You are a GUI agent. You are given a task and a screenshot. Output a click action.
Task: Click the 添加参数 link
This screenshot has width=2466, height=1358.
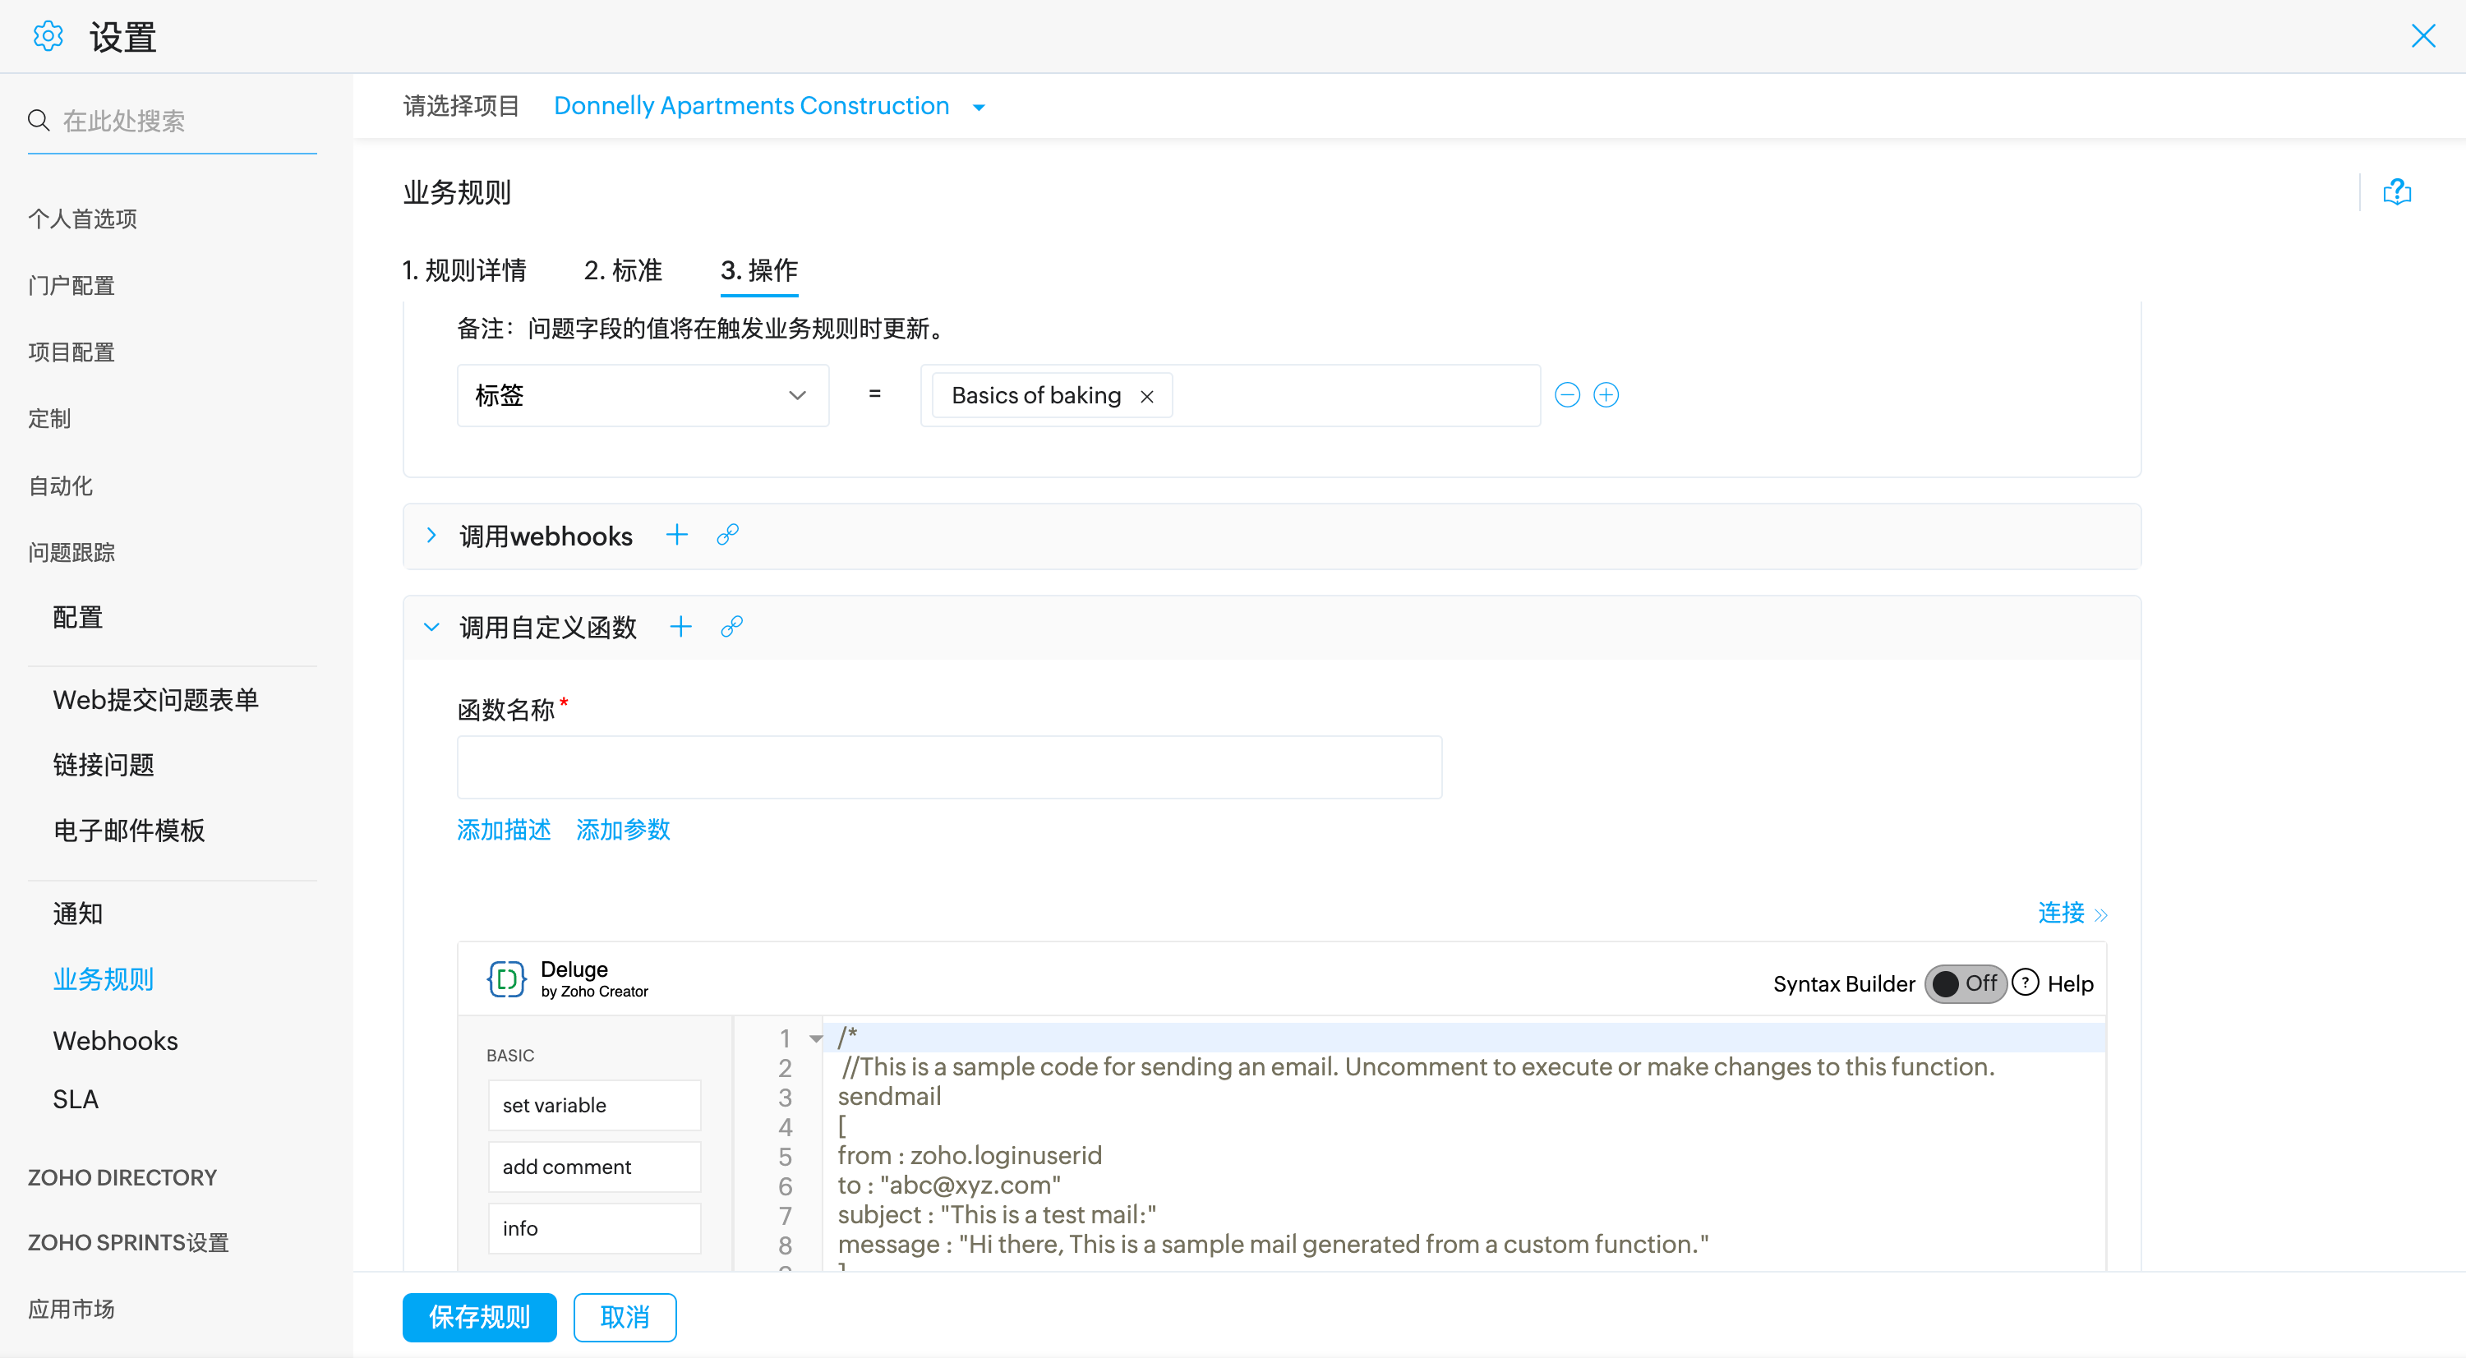pos(623,830)
